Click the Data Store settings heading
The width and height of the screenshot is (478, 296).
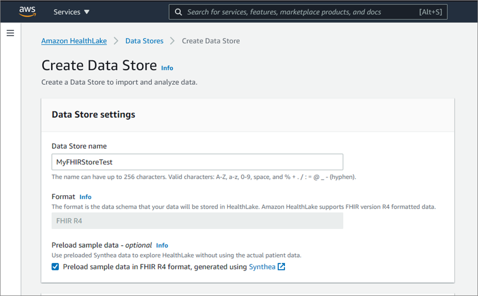93,114
